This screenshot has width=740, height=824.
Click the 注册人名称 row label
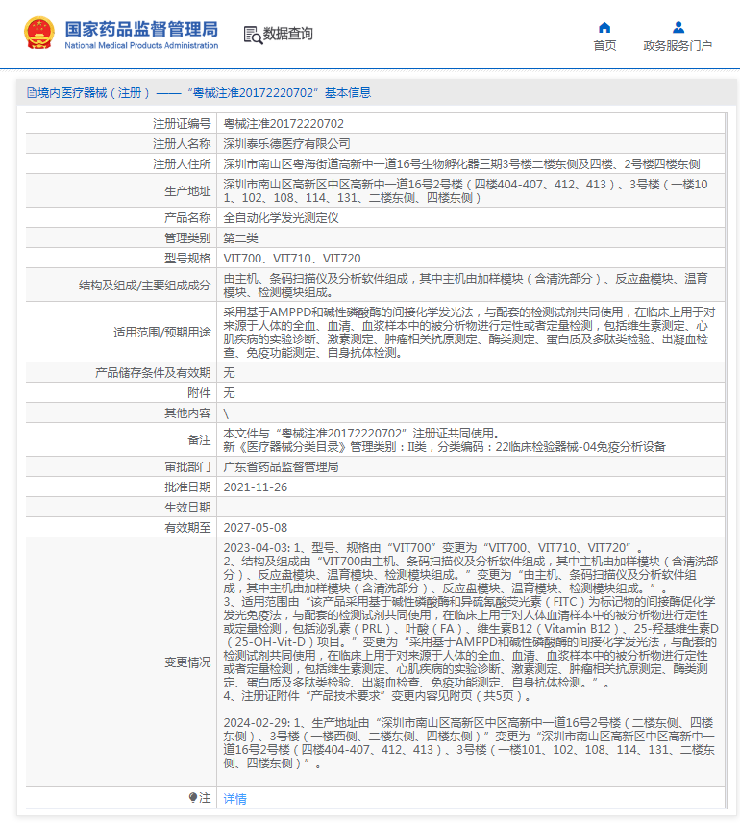(182, 143)
